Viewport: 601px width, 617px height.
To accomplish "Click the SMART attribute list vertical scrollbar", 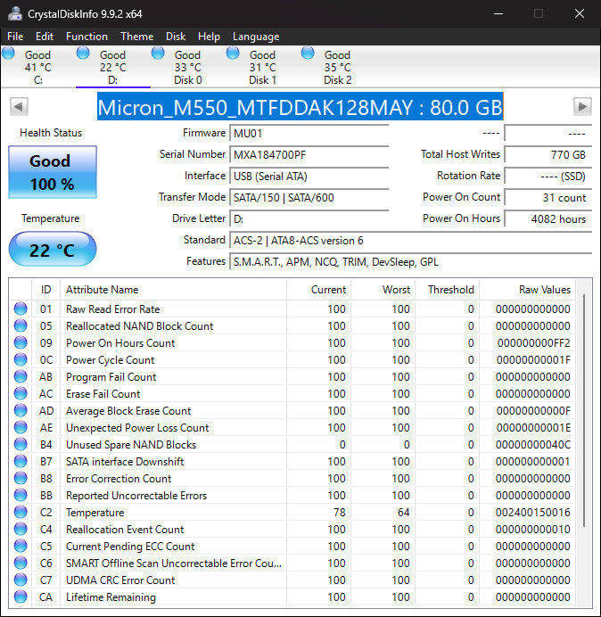I will click(584, 410).
